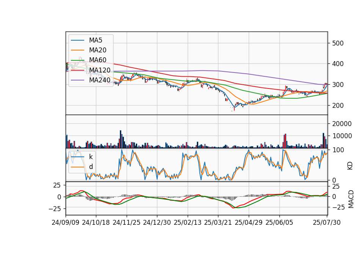Click the left MACD axis 25 label
This screenshot has width=364, height=262.
click(x=57, y=185)
